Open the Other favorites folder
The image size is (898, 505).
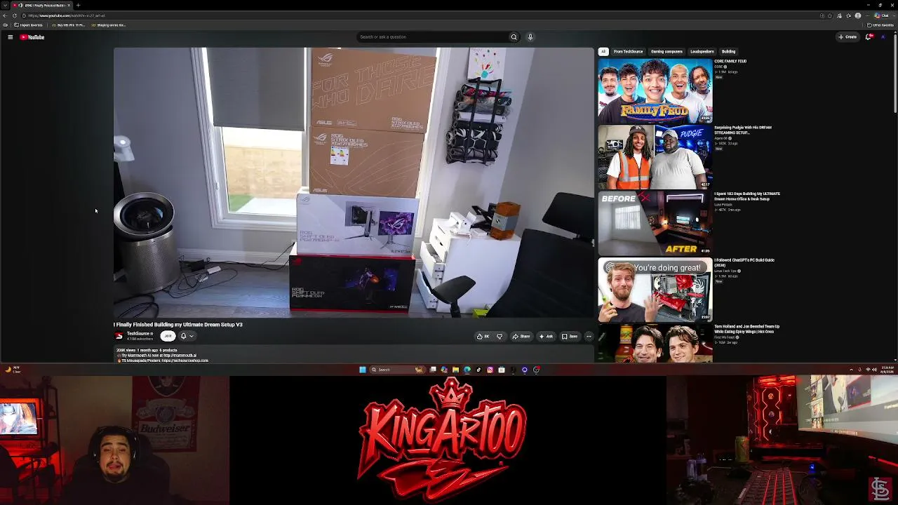(880, 25)
